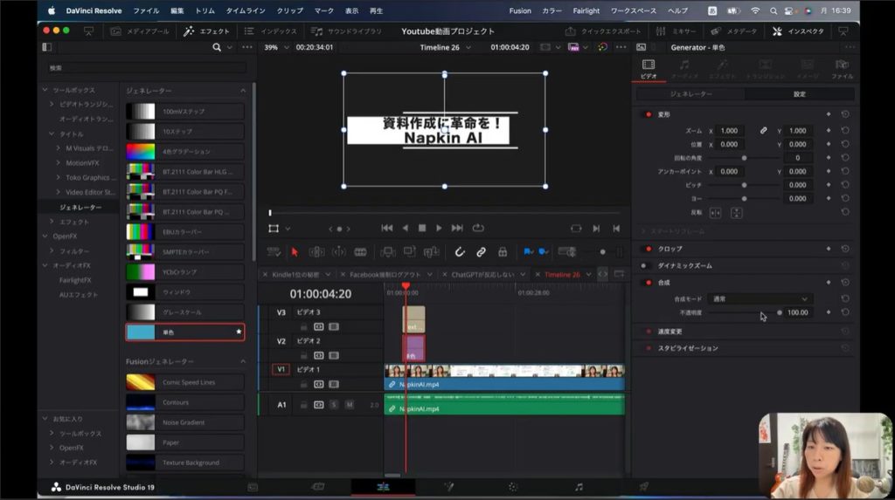Click the position lock padlock icon

coord(503,252)
